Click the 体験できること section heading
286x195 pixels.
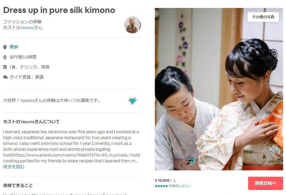pyautogui.click(x=18, y=186)
